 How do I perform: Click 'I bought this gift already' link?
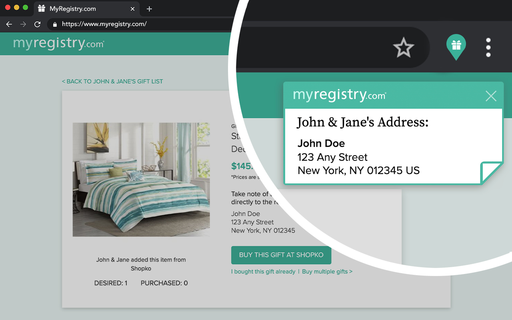(x=263, y=272)
